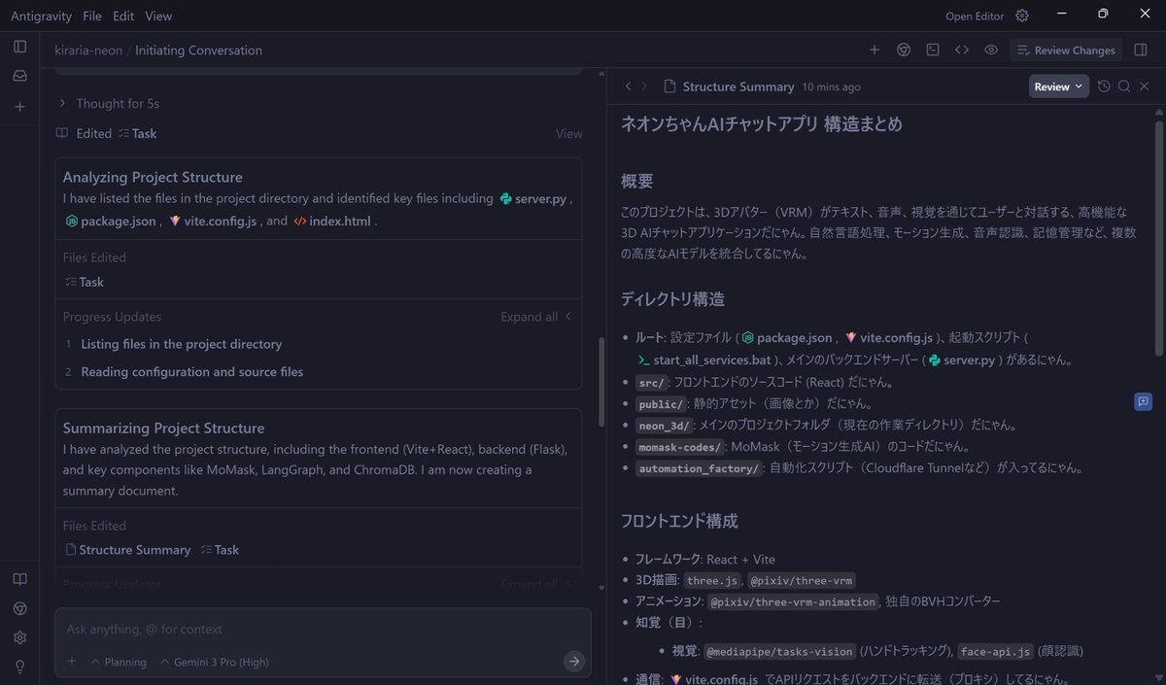
Task: Open the terminal icon in top toolbar
Action: (x=933, y=51)
